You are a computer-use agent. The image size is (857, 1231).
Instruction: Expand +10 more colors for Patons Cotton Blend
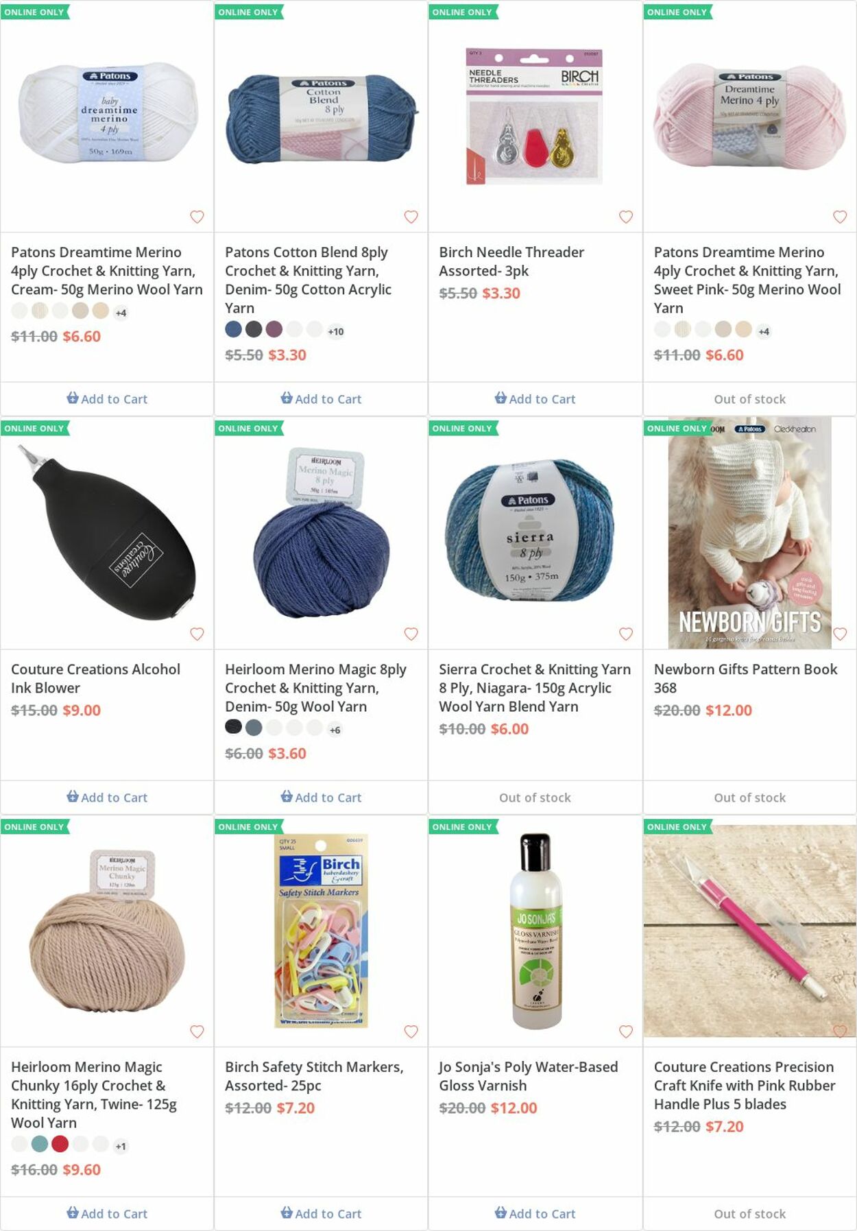pos(335,331)
